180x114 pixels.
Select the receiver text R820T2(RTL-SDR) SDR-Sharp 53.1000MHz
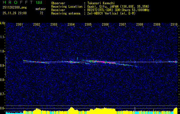pyautogui.click(x=118, y=10)
